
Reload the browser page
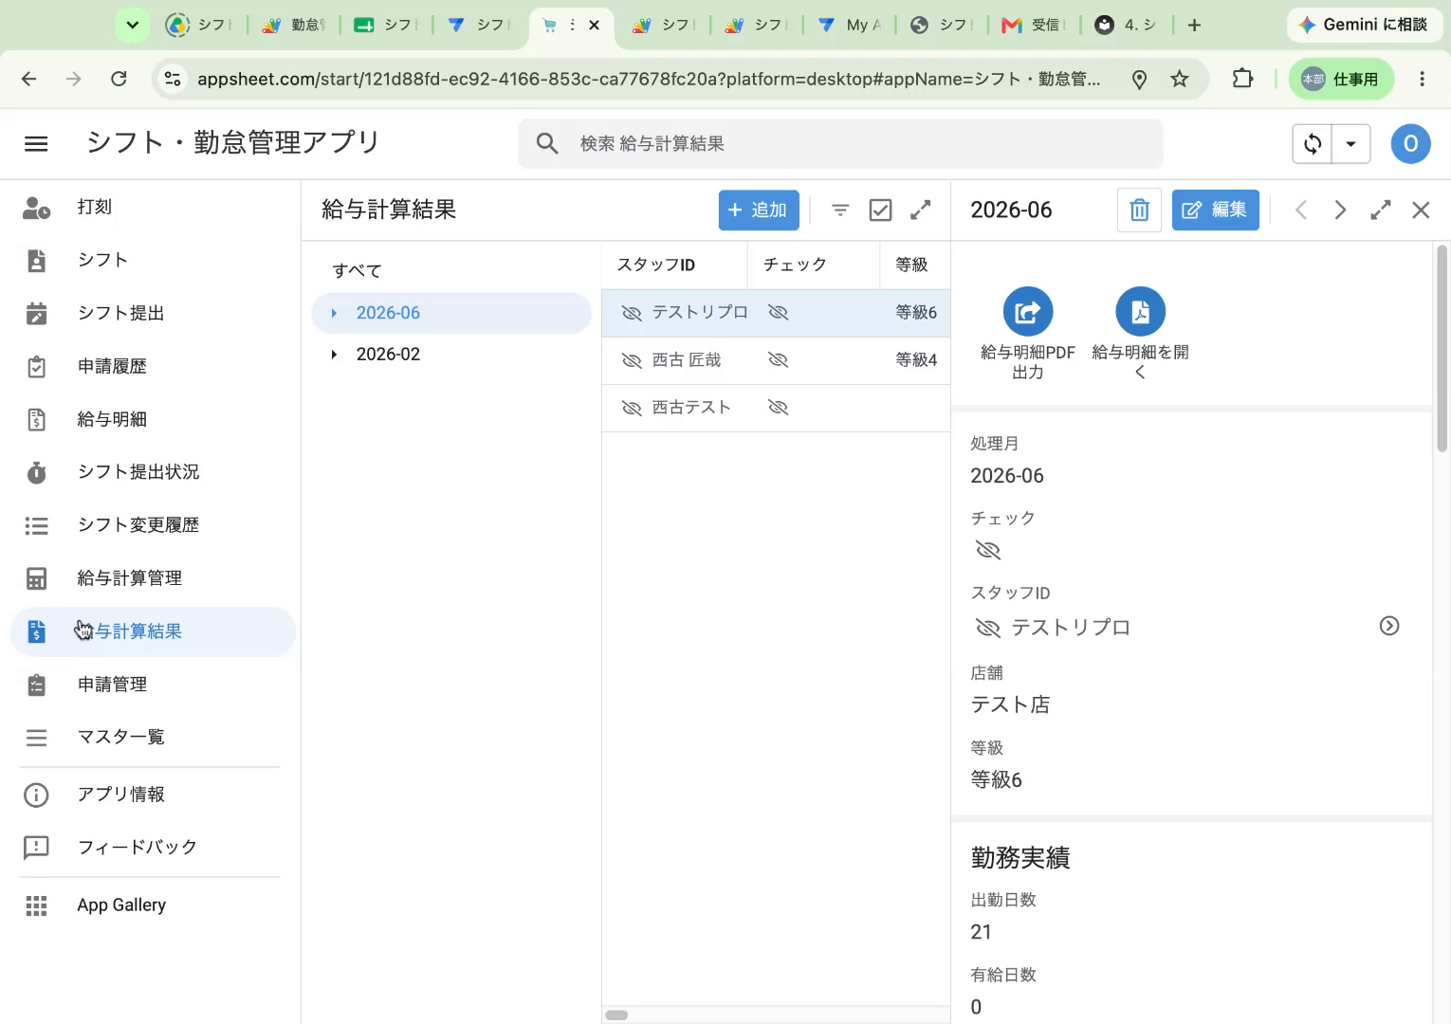pyautogui.click(x=119, y=79)
